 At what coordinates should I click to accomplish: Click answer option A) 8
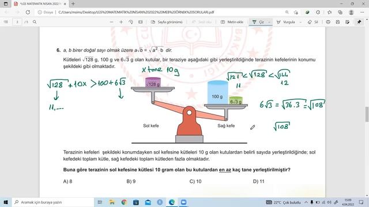(x=68, y=181)
